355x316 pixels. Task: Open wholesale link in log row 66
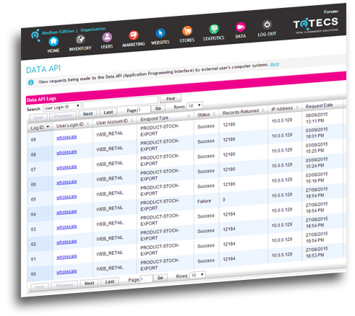[x=67, y=182]
